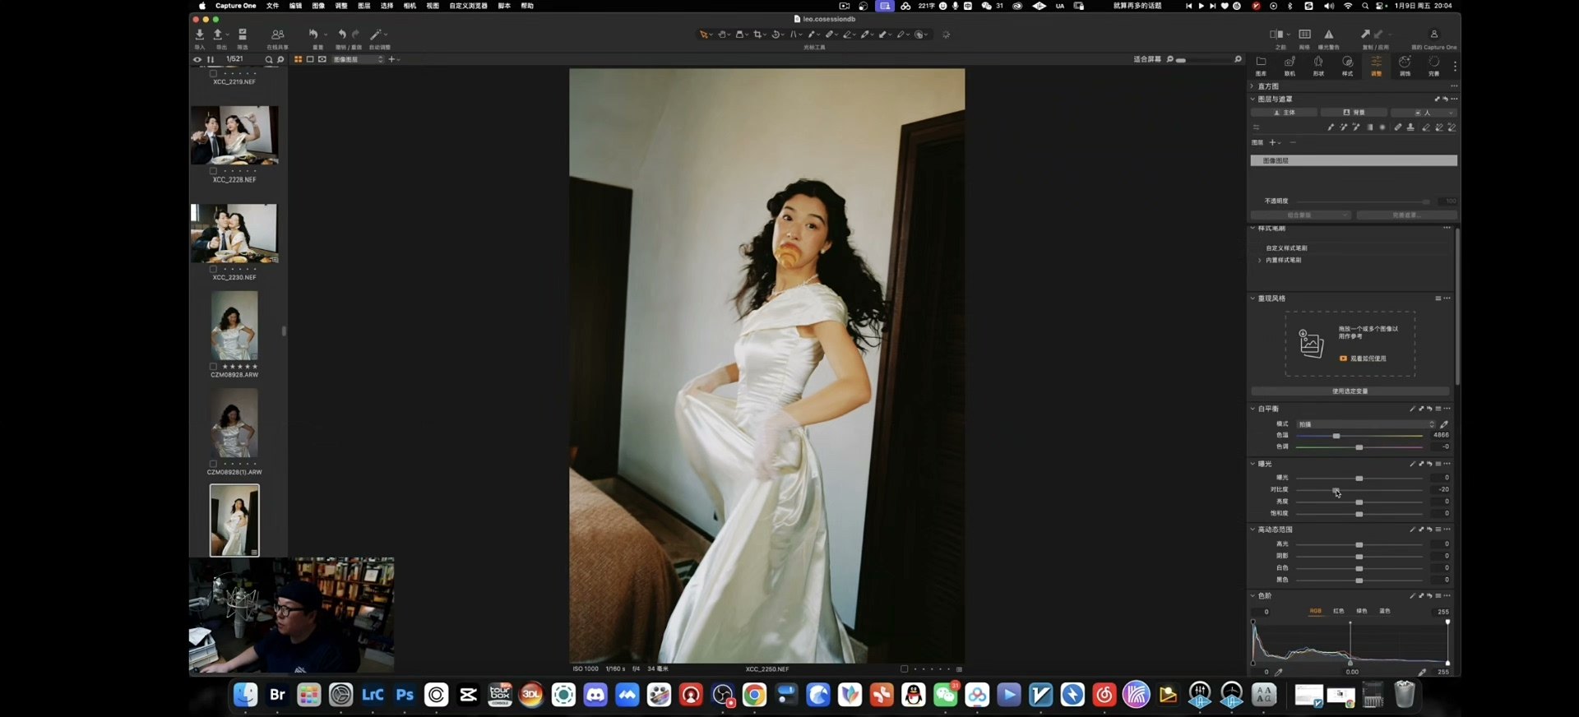Click the Levels shadow picker eyedropper

1279,672
